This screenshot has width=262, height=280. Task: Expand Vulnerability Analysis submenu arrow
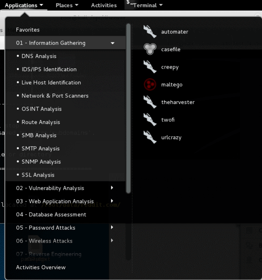click(112, 188)
